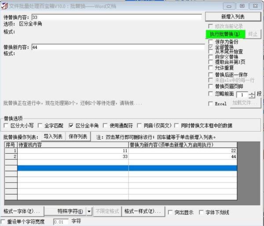264x226 pixels.
Task: Toggle the 区分大小写 option
Action: click(x=7, y=126)
